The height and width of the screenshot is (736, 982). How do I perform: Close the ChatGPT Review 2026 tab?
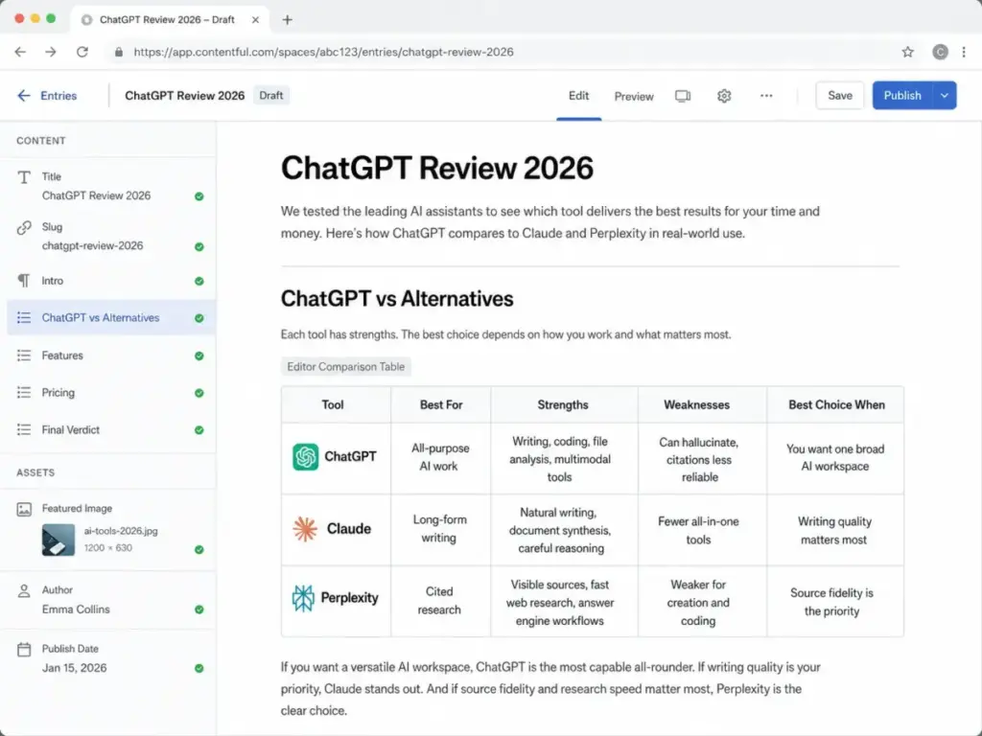click(255, 20)
